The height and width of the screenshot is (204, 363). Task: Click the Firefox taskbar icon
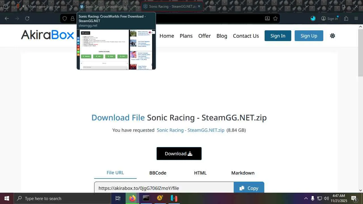point(132,198)
